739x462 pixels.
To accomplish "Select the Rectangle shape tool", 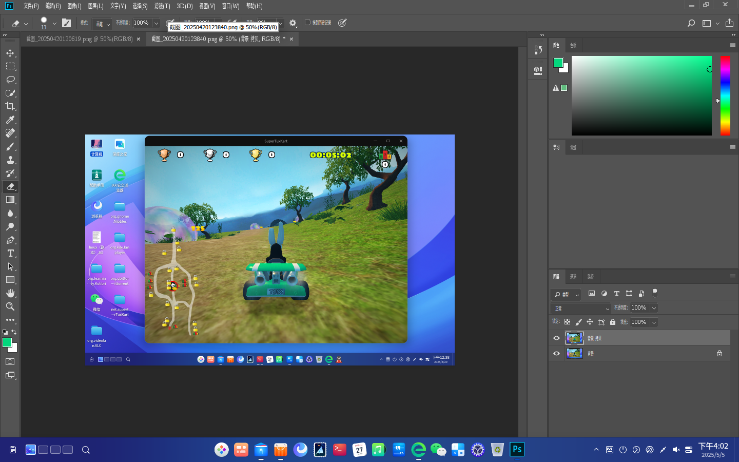I will pos(10,280).
